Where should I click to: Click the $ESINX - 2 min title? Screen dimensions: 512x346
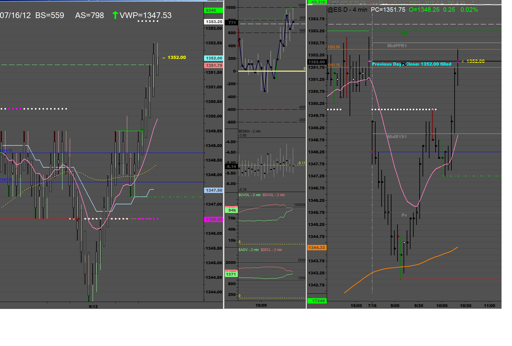click(x=250, y=131)
